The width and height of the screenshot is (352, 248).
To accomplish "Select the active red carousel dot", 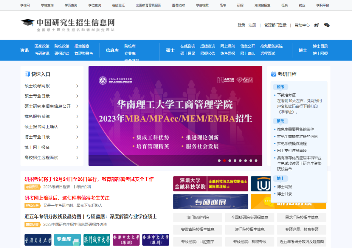I will (224, 160).
